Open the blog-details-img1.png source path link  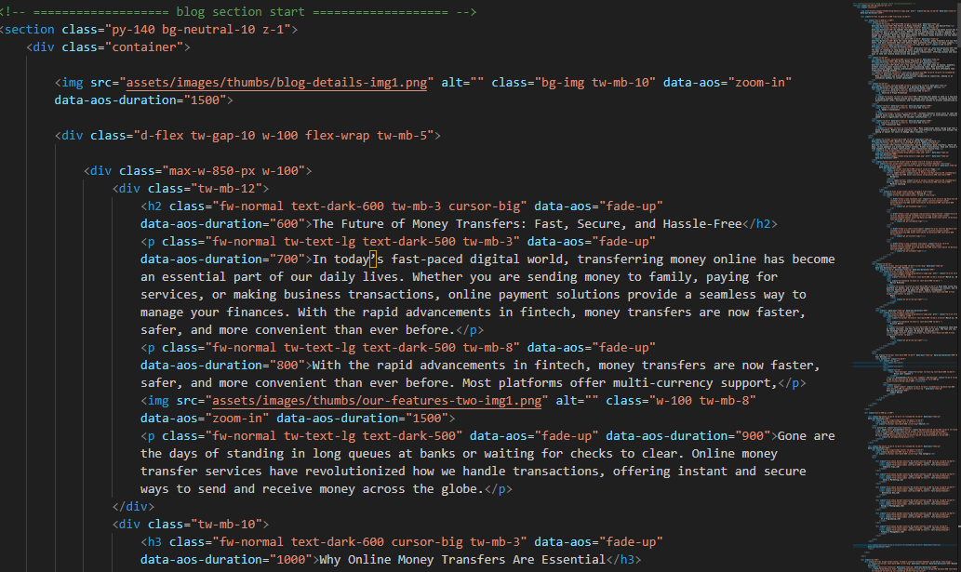tap(276, 82)
